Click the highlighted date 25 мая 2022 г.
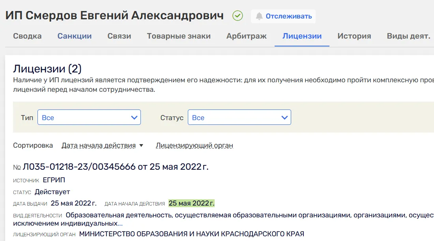 click(191, 203)
